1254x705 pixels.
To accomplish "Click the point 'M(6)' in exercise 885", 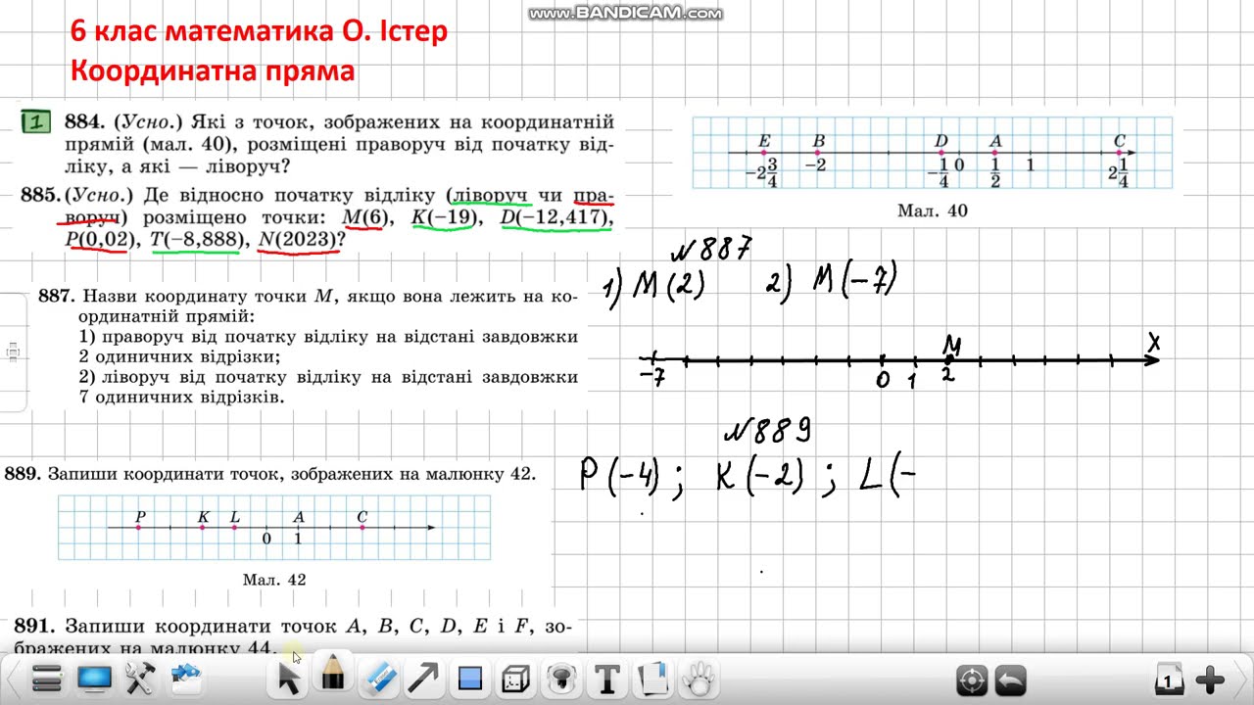I will point(365,217).
